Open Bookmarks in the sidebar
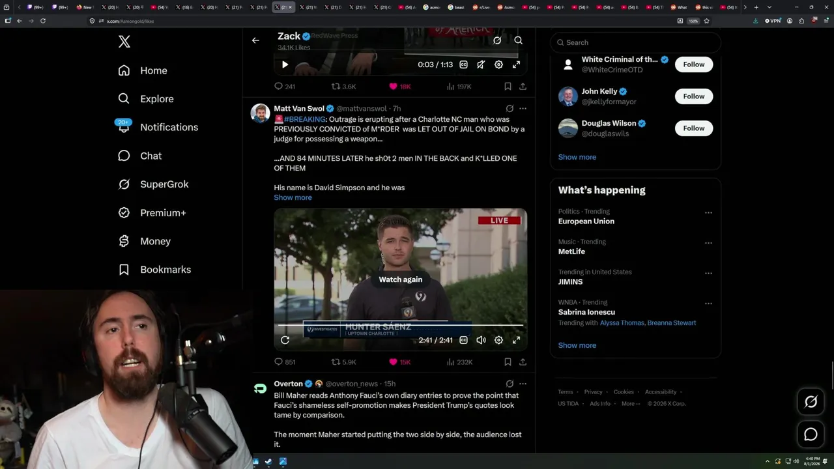This screenshot has height=469, width=834. tap(155, 270)
